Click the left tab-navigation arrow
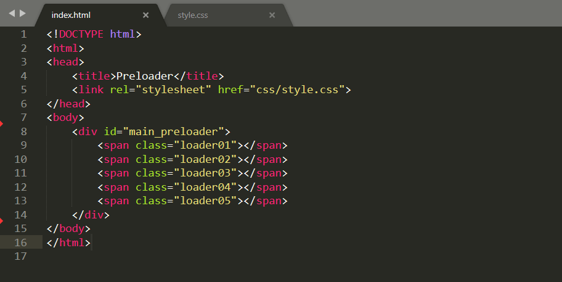Viewport: 562px width, 282px height. 11,13
